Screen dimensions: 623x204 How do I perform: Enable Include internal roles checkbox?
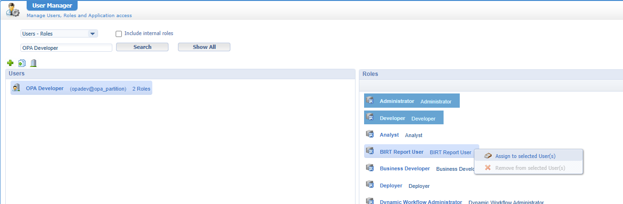119,34
